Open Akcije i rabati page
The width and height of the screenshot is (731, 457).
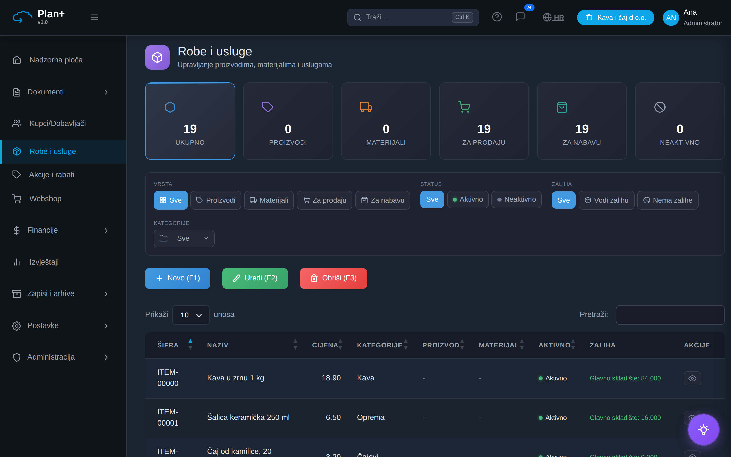pos(52,175)
